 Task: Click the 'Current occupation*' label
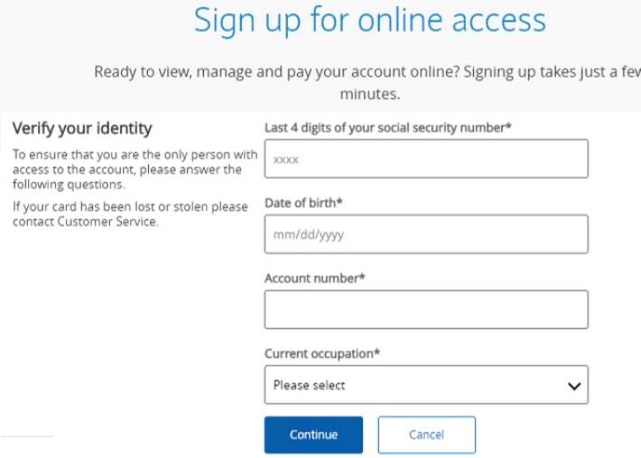pos(321,354)
